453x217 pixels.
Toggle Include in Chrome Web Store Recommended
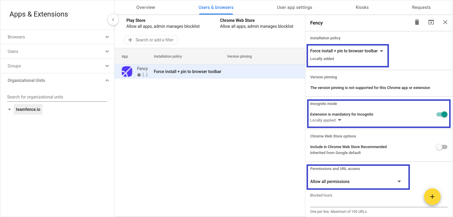442,147
